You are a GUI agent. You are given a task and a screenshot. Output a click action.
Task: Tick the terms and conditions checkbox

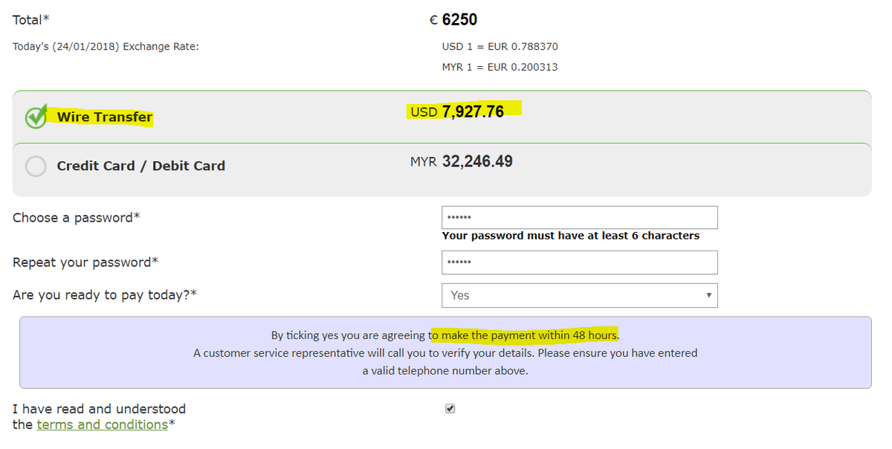click(x=450, y=409)
